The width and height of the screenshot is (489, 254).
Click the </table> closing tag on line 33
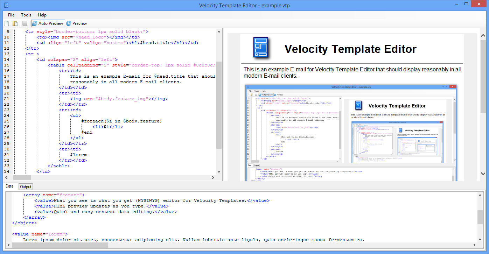coord(59,166)
